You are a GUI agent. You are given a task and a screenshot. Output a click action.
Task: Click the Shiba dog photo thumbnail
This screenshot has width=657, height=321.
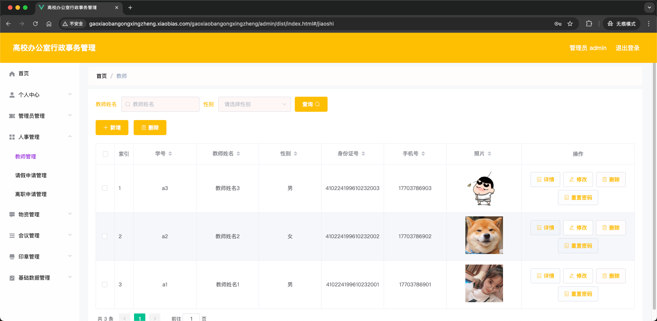484,235
